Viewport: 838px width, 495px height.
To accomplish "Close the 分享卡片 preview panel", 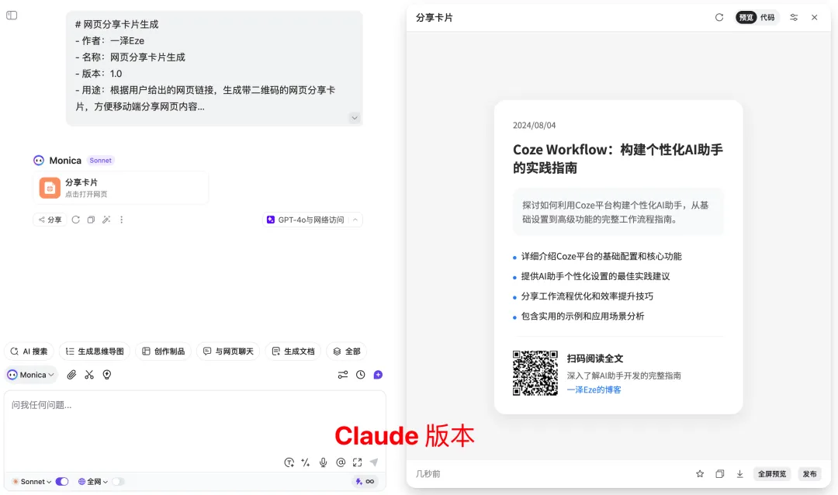I will [x=815, y=18].
